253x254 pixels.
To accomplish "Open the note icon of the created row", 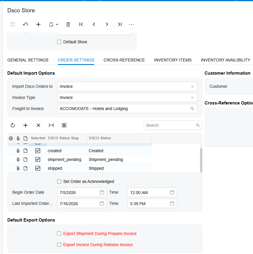I will coord(25,151).
